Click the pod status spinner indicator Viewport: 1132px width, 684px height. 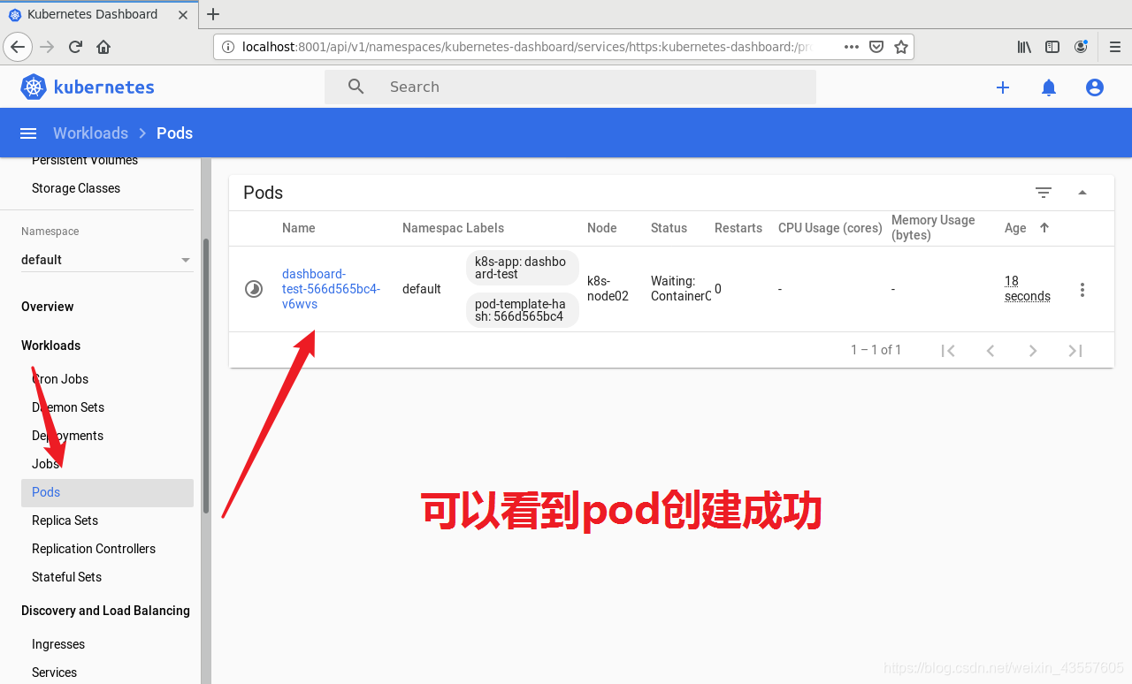click(254, 289)
